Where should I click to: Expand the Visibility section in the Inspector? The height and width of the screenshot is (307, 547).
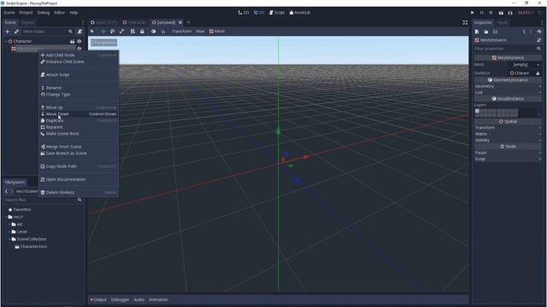[x=507, y=140]
